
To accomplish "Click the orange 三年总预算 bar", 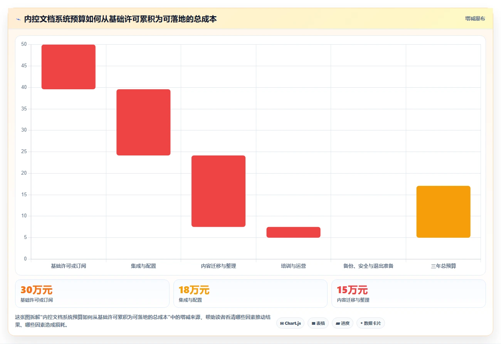I will point(443,212).
